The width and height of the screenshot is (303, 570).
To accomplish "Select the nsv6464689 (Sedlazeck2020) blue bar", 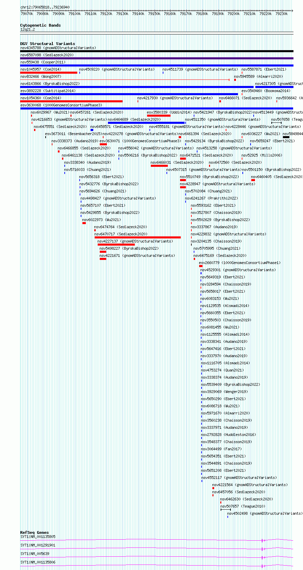I will (x=146, y=123).
